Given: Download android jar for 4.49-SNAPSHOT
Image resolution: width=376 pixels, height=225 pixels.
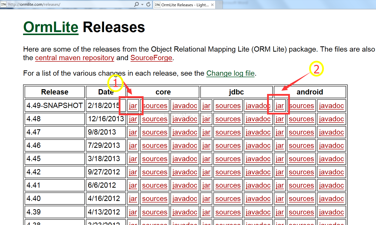Looking at the screenshot, I should (280, 106).
